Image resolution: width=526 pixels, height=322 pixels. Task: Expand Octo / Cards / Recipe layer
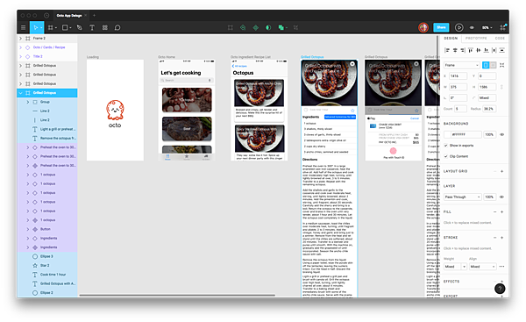tap(21, 47)
